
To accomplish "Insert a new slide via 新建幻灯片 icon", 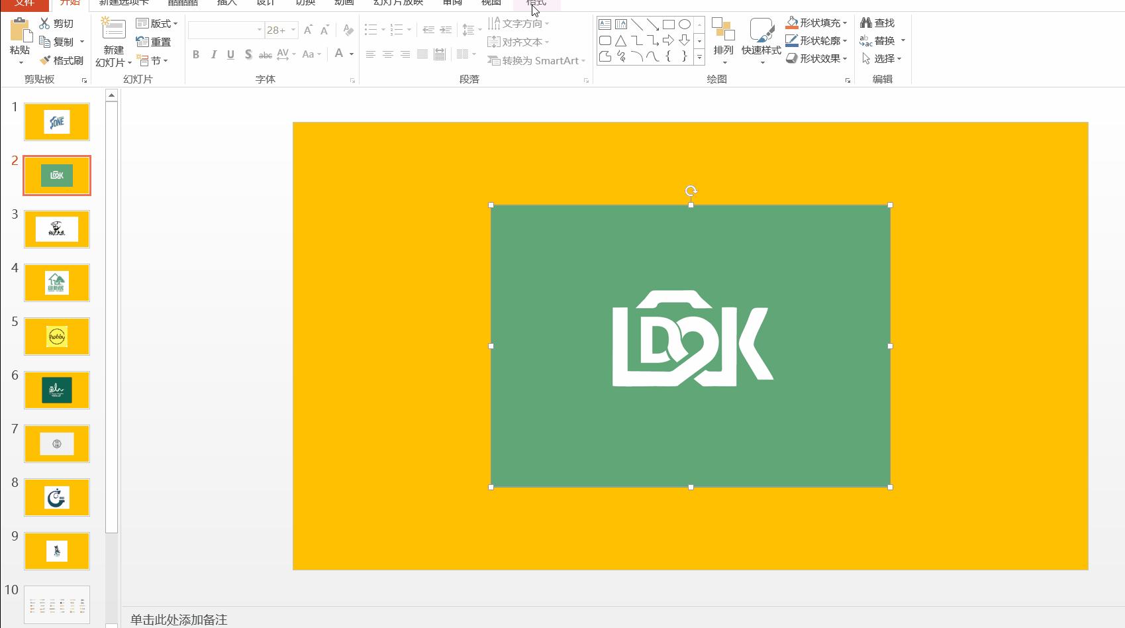I will tap(113, 29).
